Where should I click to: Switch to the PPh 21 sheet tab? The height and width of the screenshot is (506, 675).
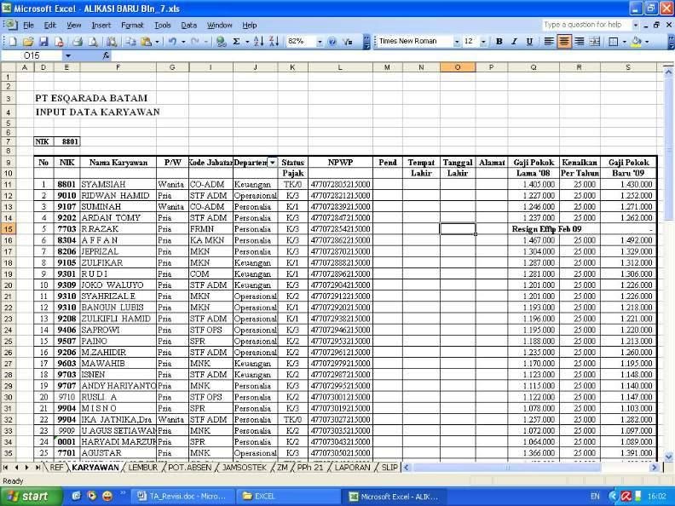tap(310, 468)
